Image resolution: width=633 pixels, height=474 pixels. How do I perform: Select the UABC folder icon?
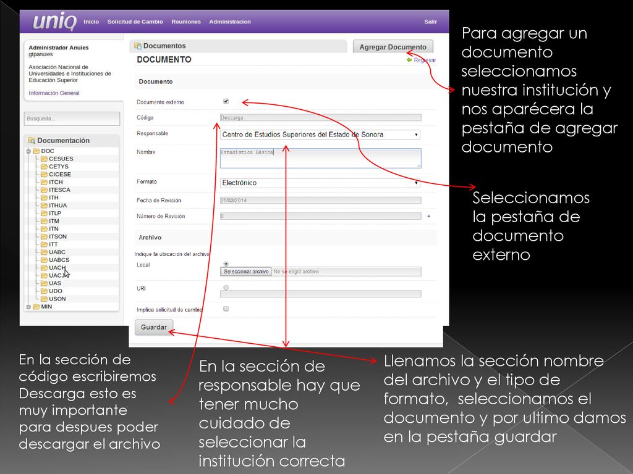pyautogui.click(x=44, y=252)
